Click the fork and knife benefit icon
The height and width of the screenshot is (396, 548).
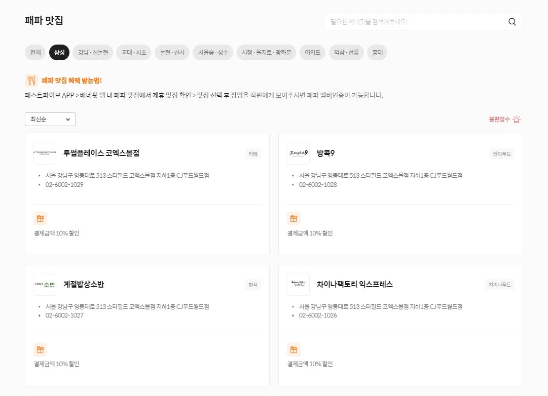tap(31, 81)
